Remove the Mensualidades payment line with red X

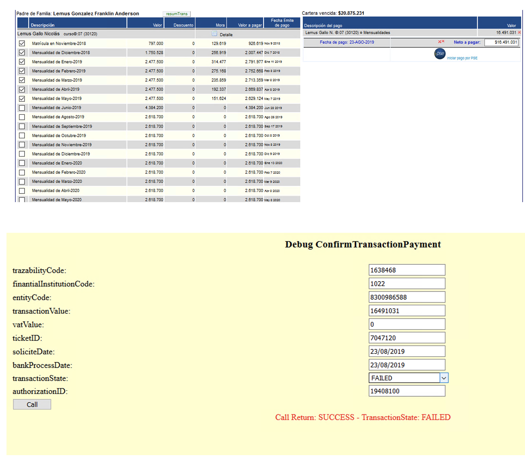click(x=520, y=32)
